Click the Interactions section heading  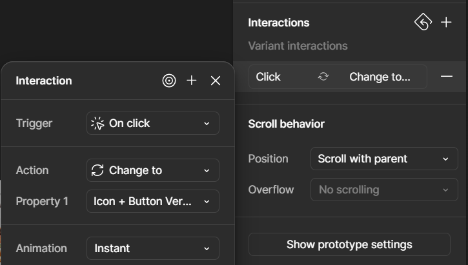pyautogui.click(x=278, y=23)
